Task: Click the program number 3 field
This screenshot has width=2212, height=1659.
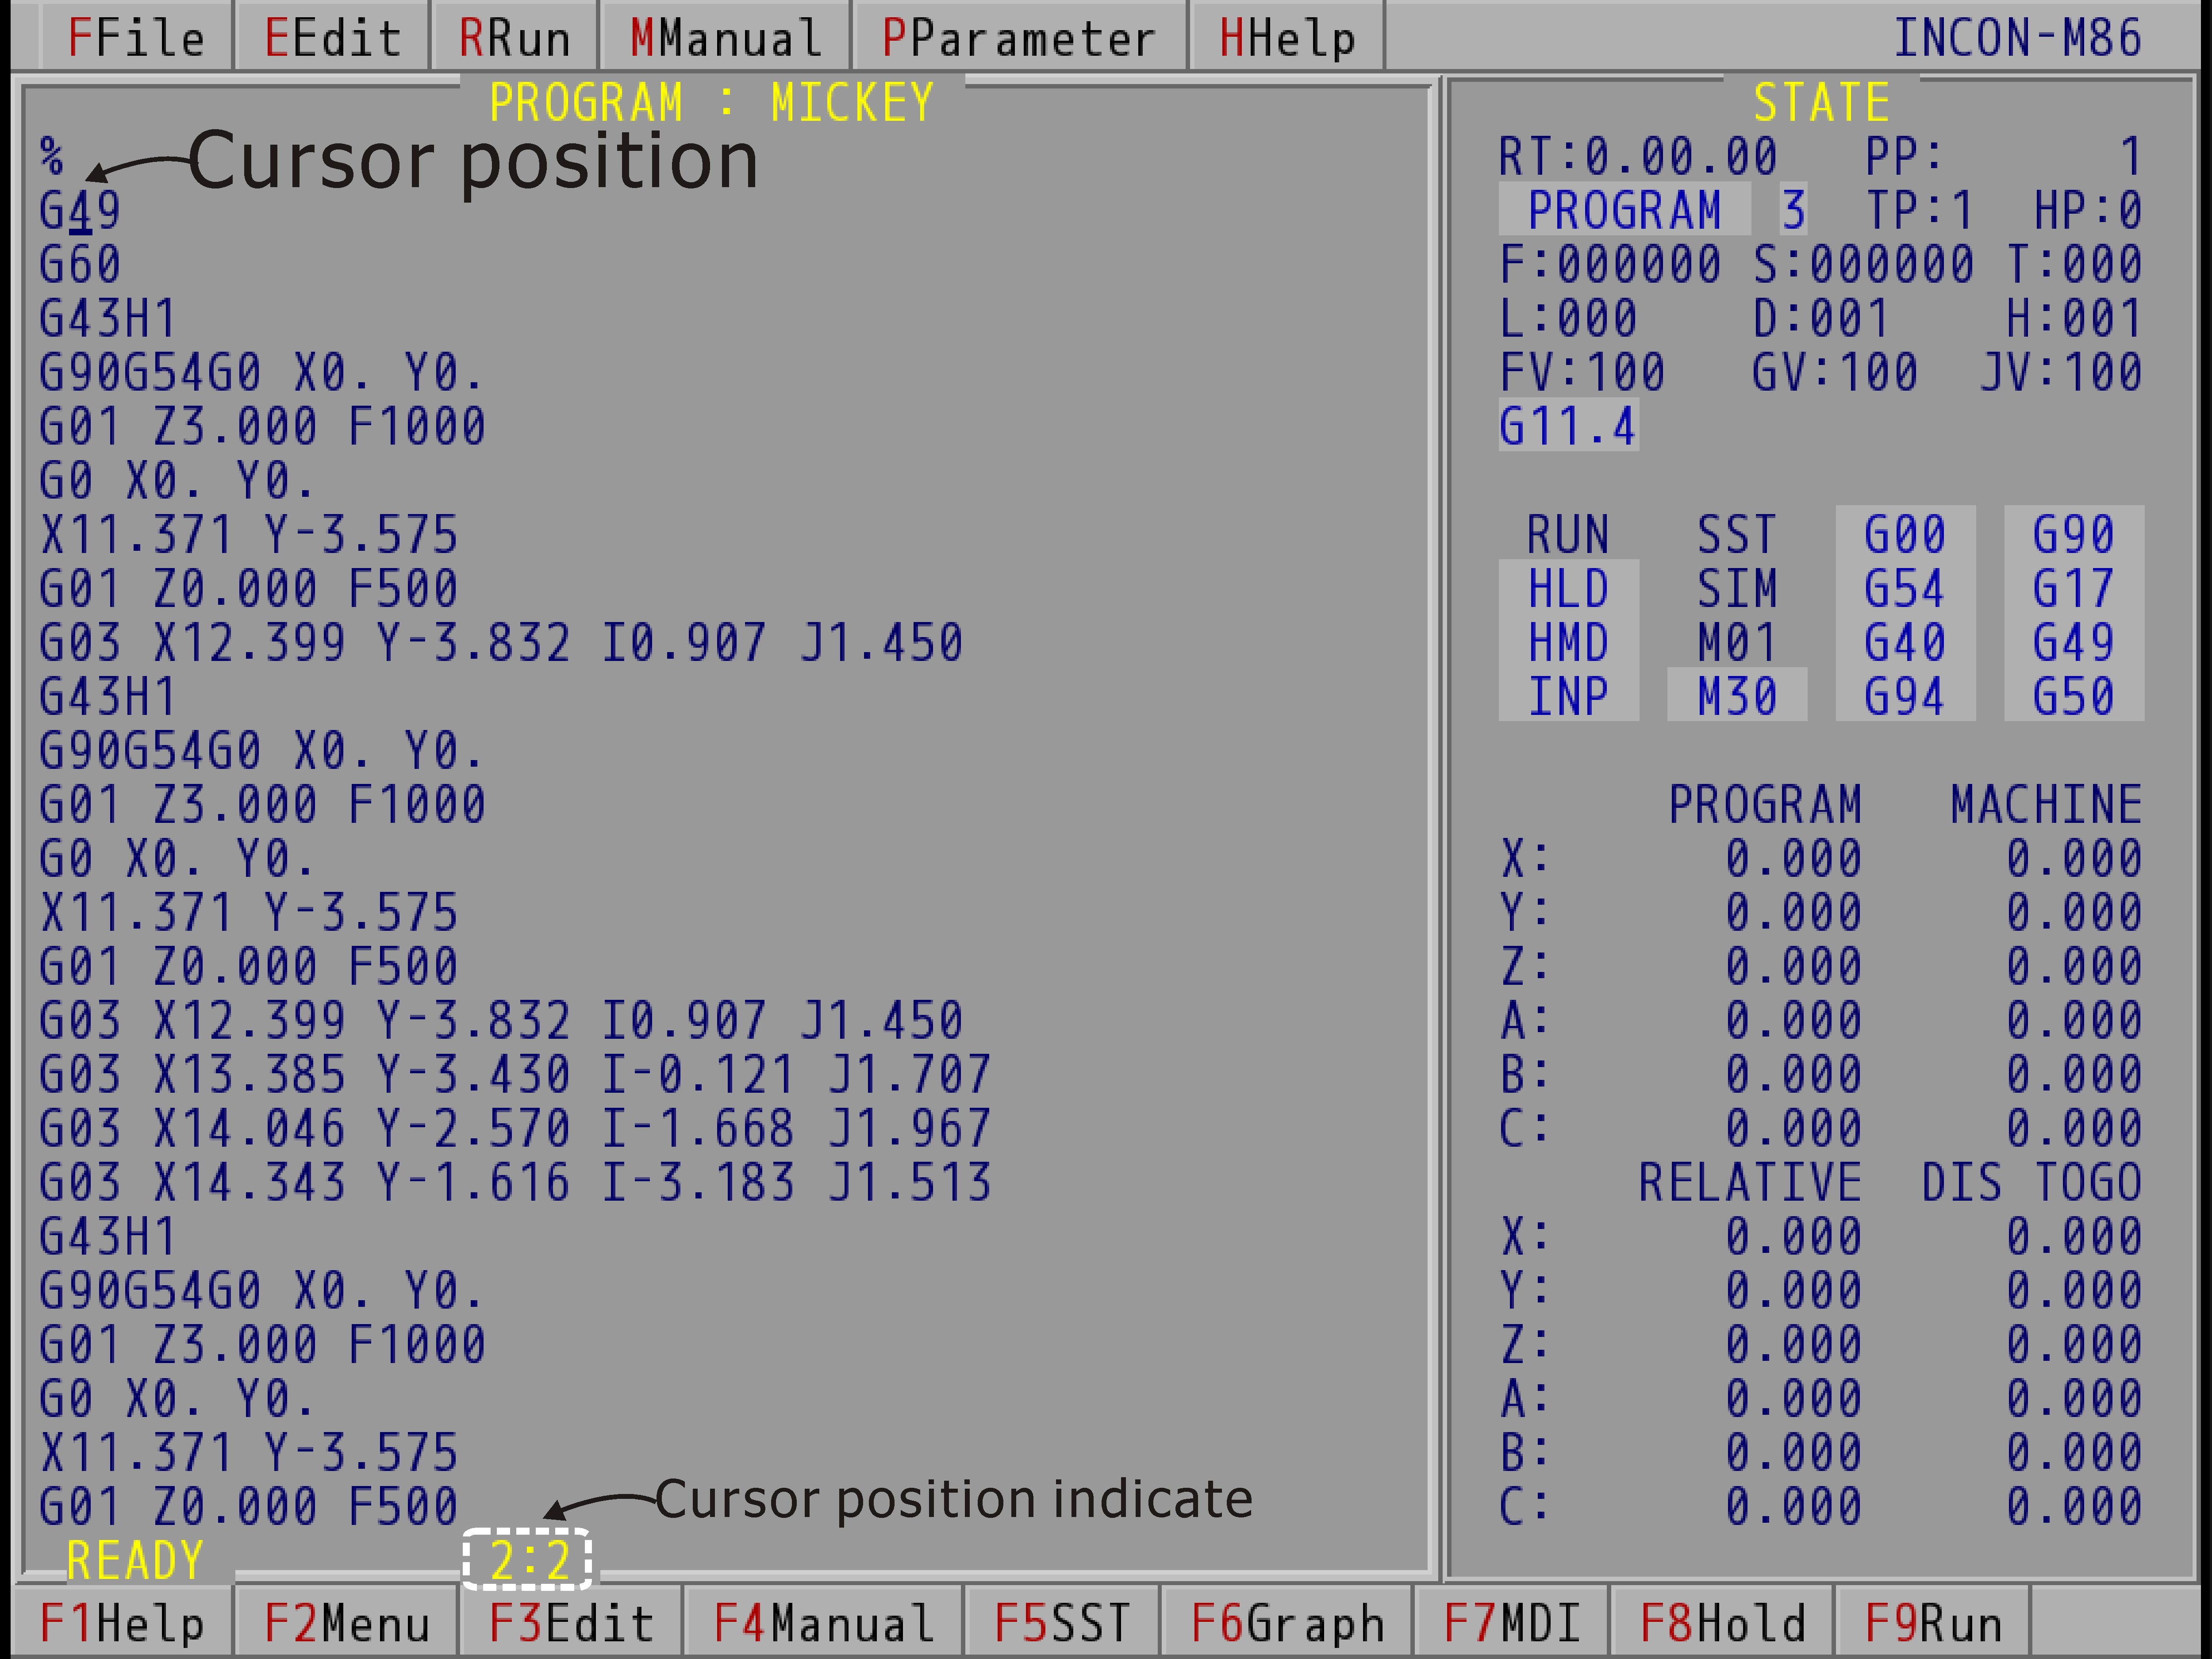Action: (1793, 211)
